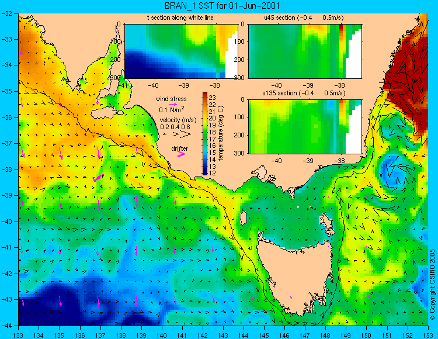Select the "© Copyright CSIRO 2005" text
Screen dimensions: 438x339
tap(432, 285)
